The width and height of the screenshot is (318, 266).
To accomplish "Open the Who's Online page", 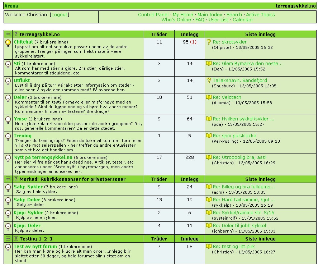I will (176, 20).
